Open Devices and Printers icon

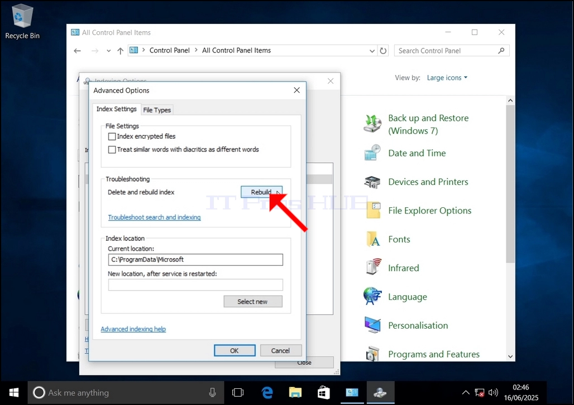(x=372, y=182)
